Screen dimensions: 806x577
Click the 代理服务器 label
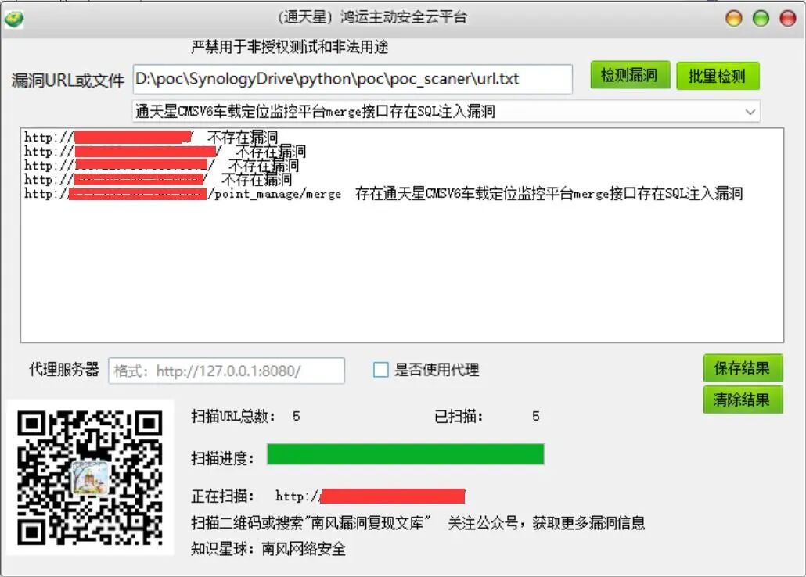point(64,369)
